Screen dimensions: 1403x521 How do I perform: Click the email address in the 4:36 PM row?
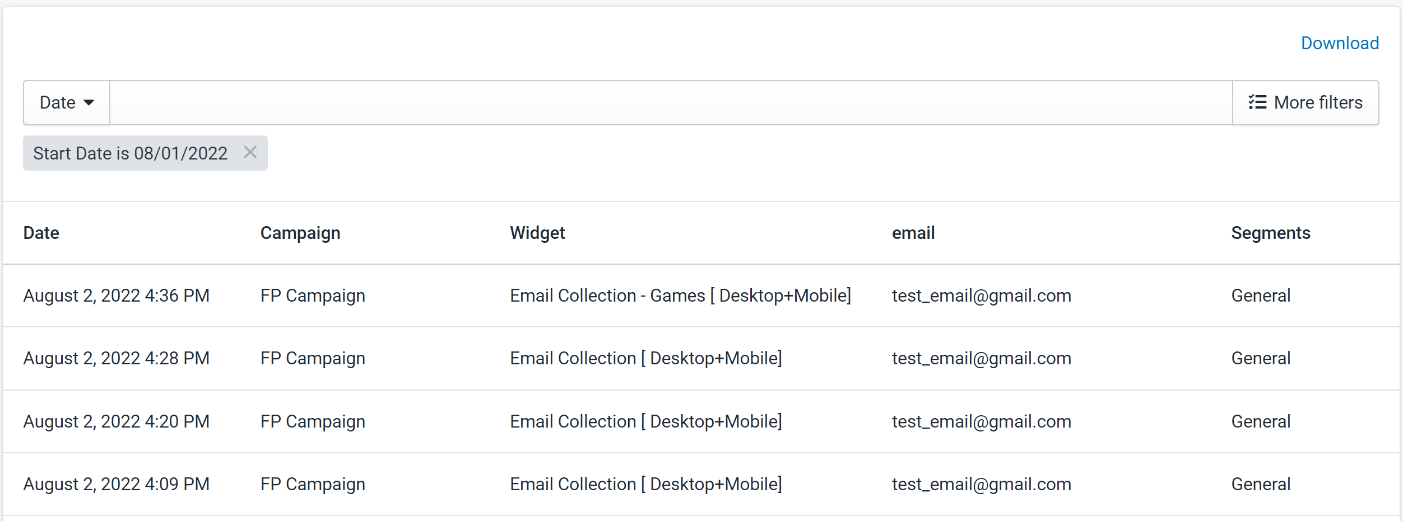coord(982,295)
